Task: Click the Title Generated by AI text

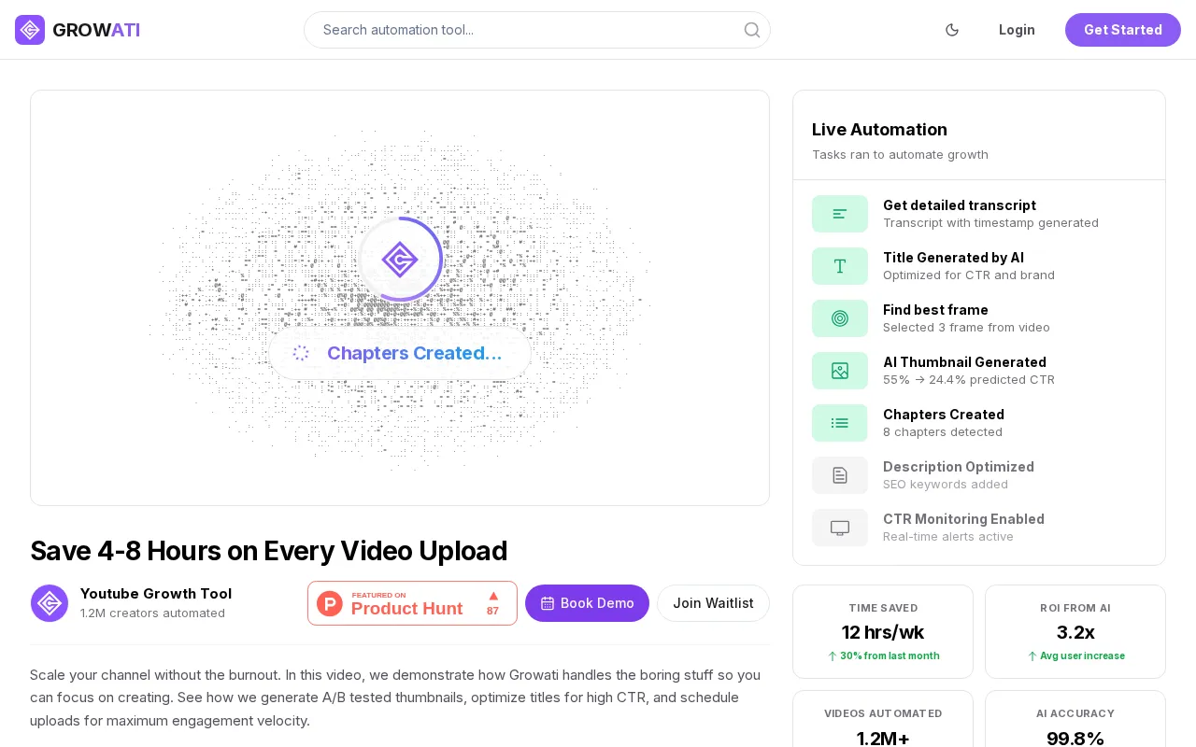Action: tap(953, 258)
